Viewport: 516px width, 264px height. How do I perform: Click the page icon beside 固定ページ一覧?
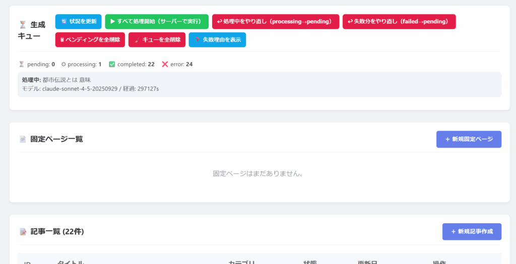[x=23, y=139]
